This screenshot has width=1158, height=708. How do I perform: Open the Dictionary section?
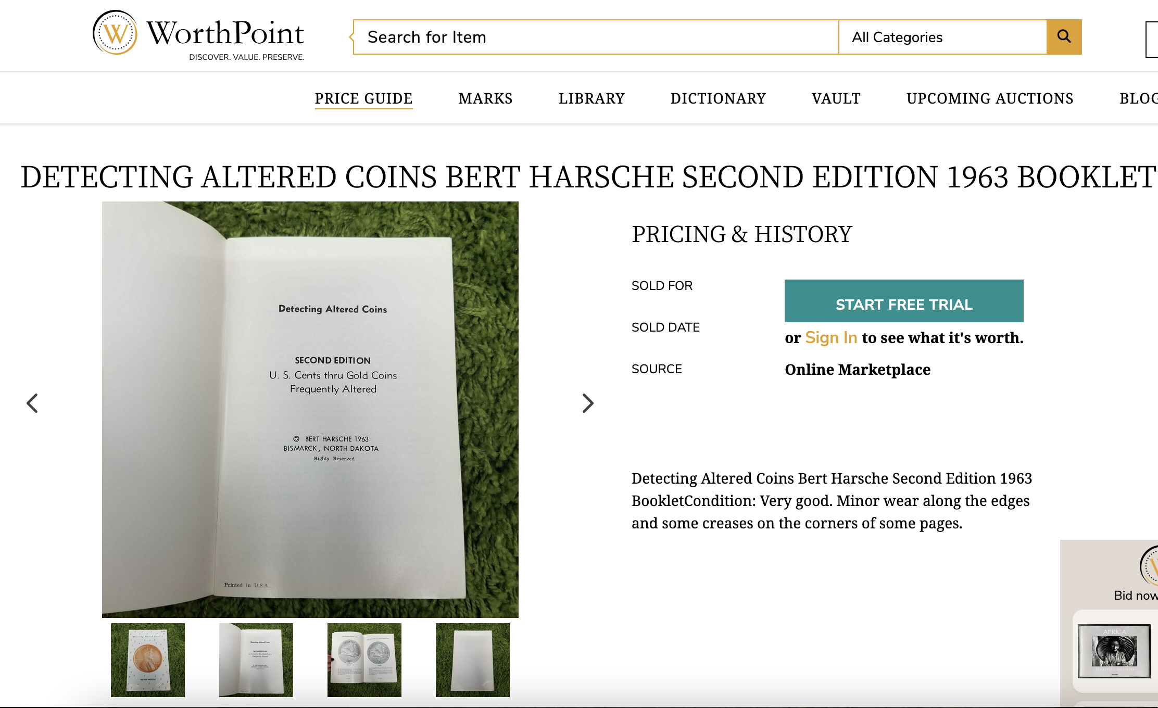tap(718, 98)
